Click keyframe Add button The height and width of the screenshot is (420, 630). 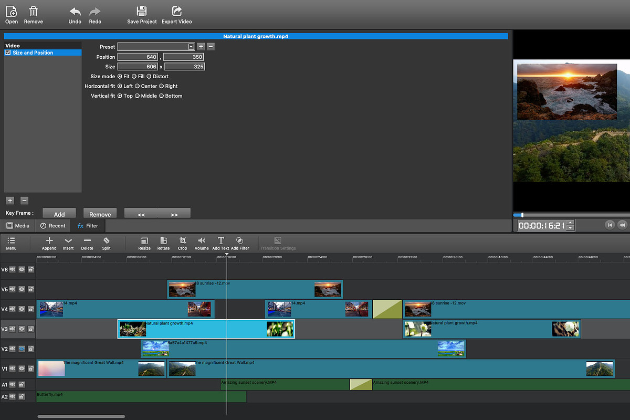point(59,213)
